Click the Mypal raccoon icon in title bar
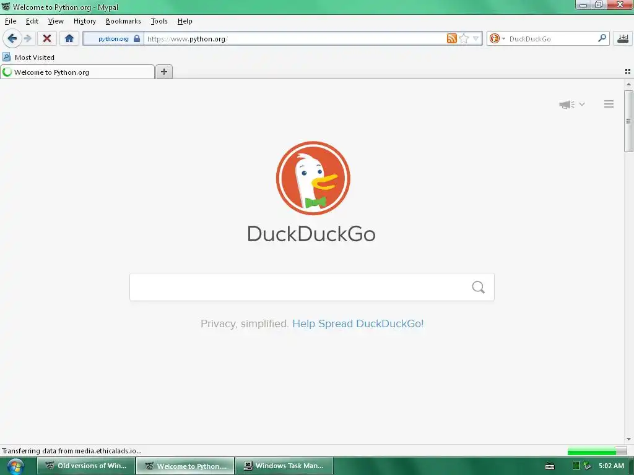 [x=6, y=6]
